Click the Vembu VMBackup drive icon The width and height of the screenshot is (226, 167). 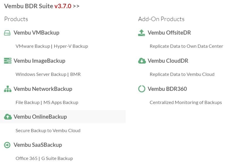click(x=7, y=33)
